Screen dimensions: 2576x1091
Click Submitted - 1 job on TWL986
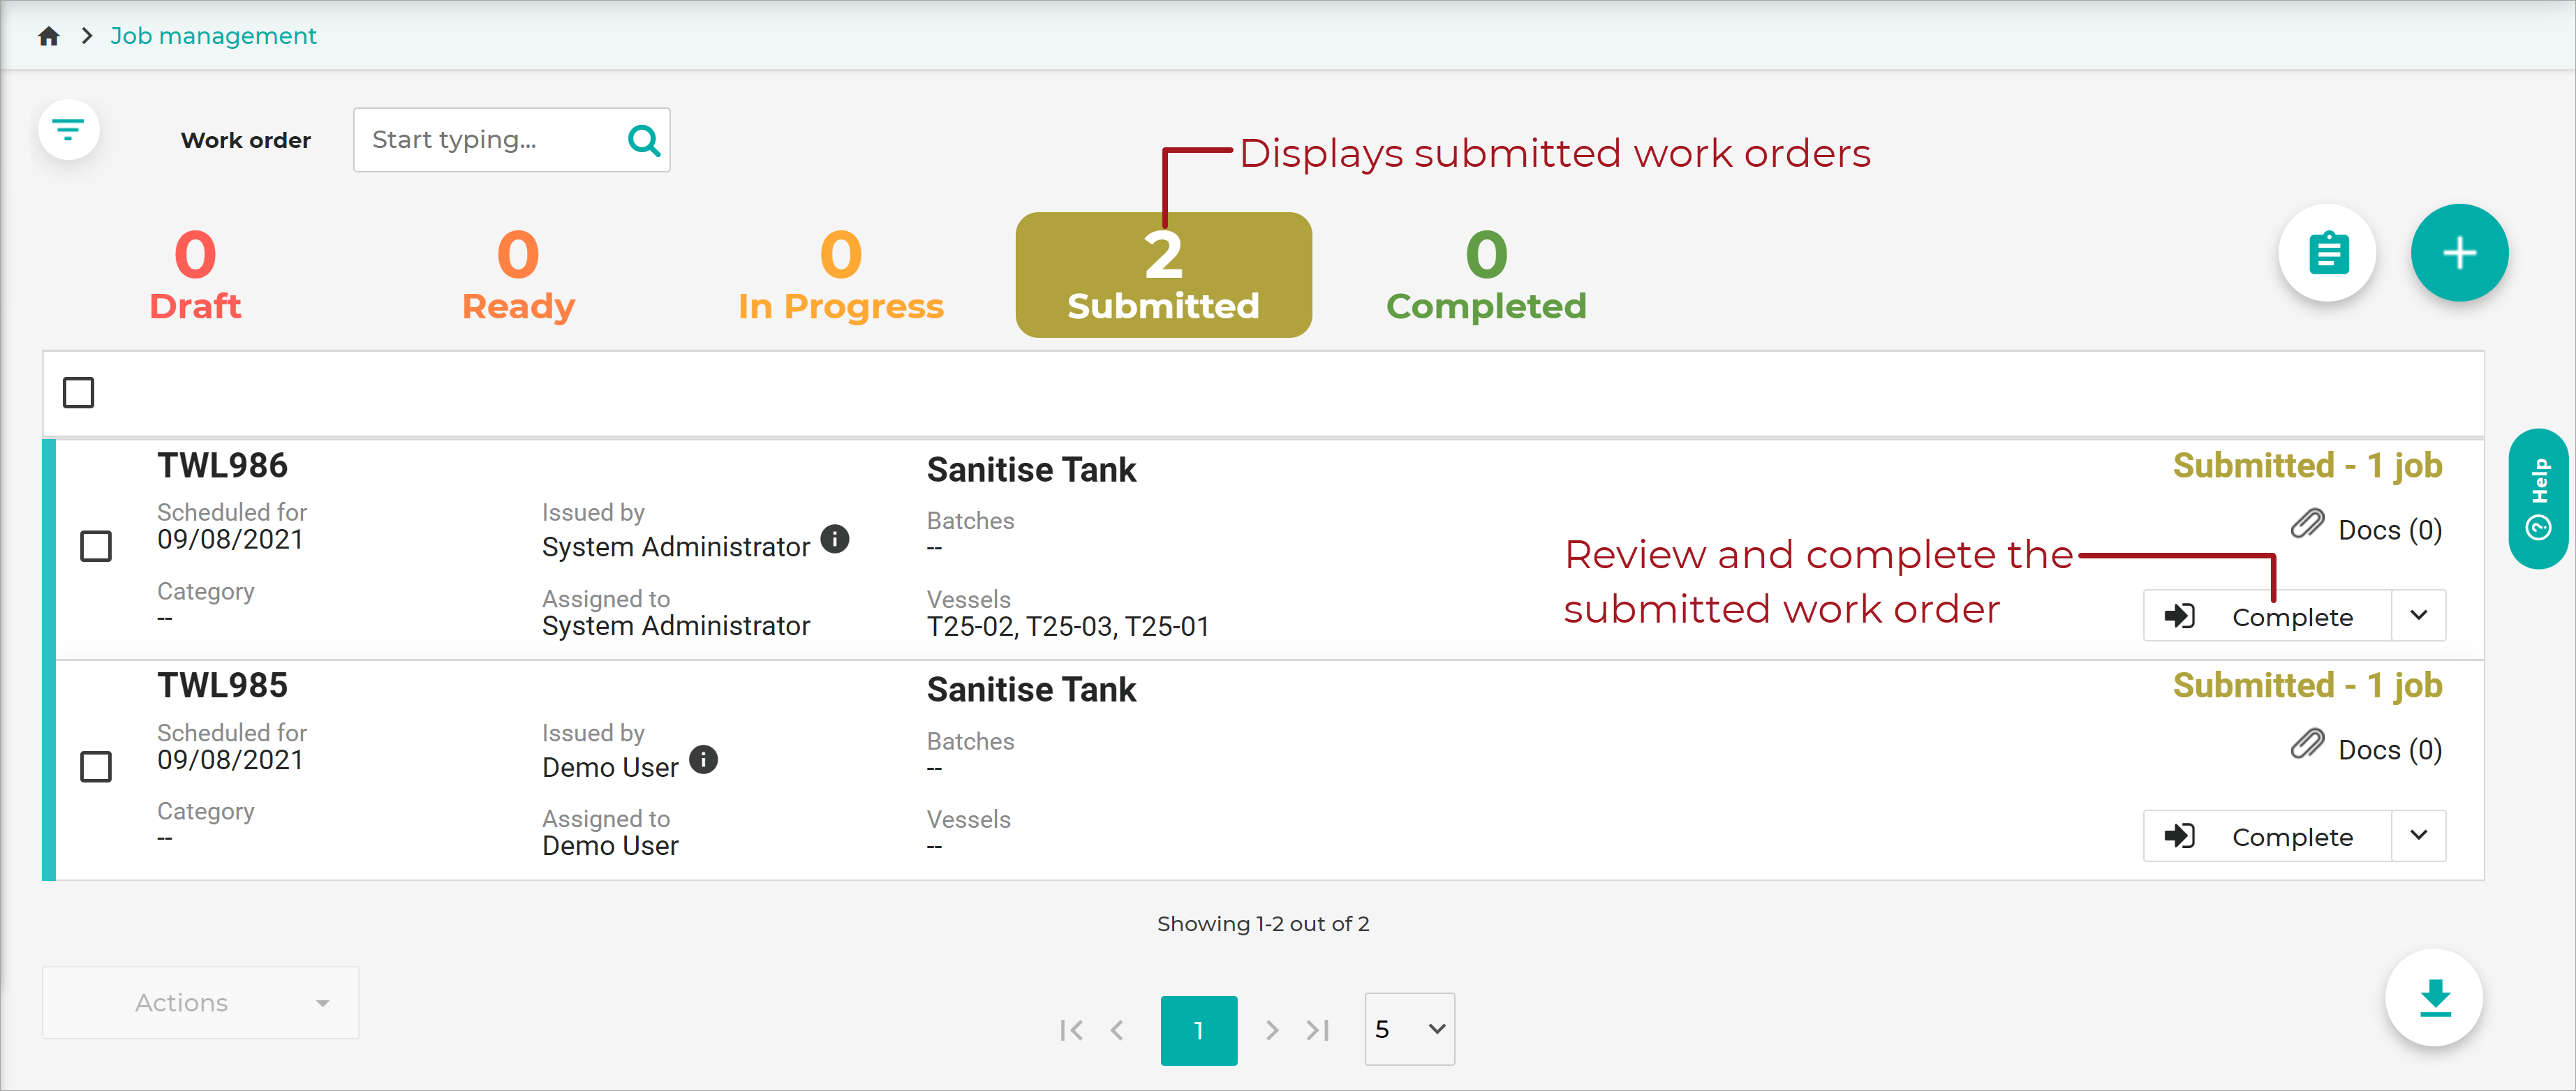(x=2308, y=466)
